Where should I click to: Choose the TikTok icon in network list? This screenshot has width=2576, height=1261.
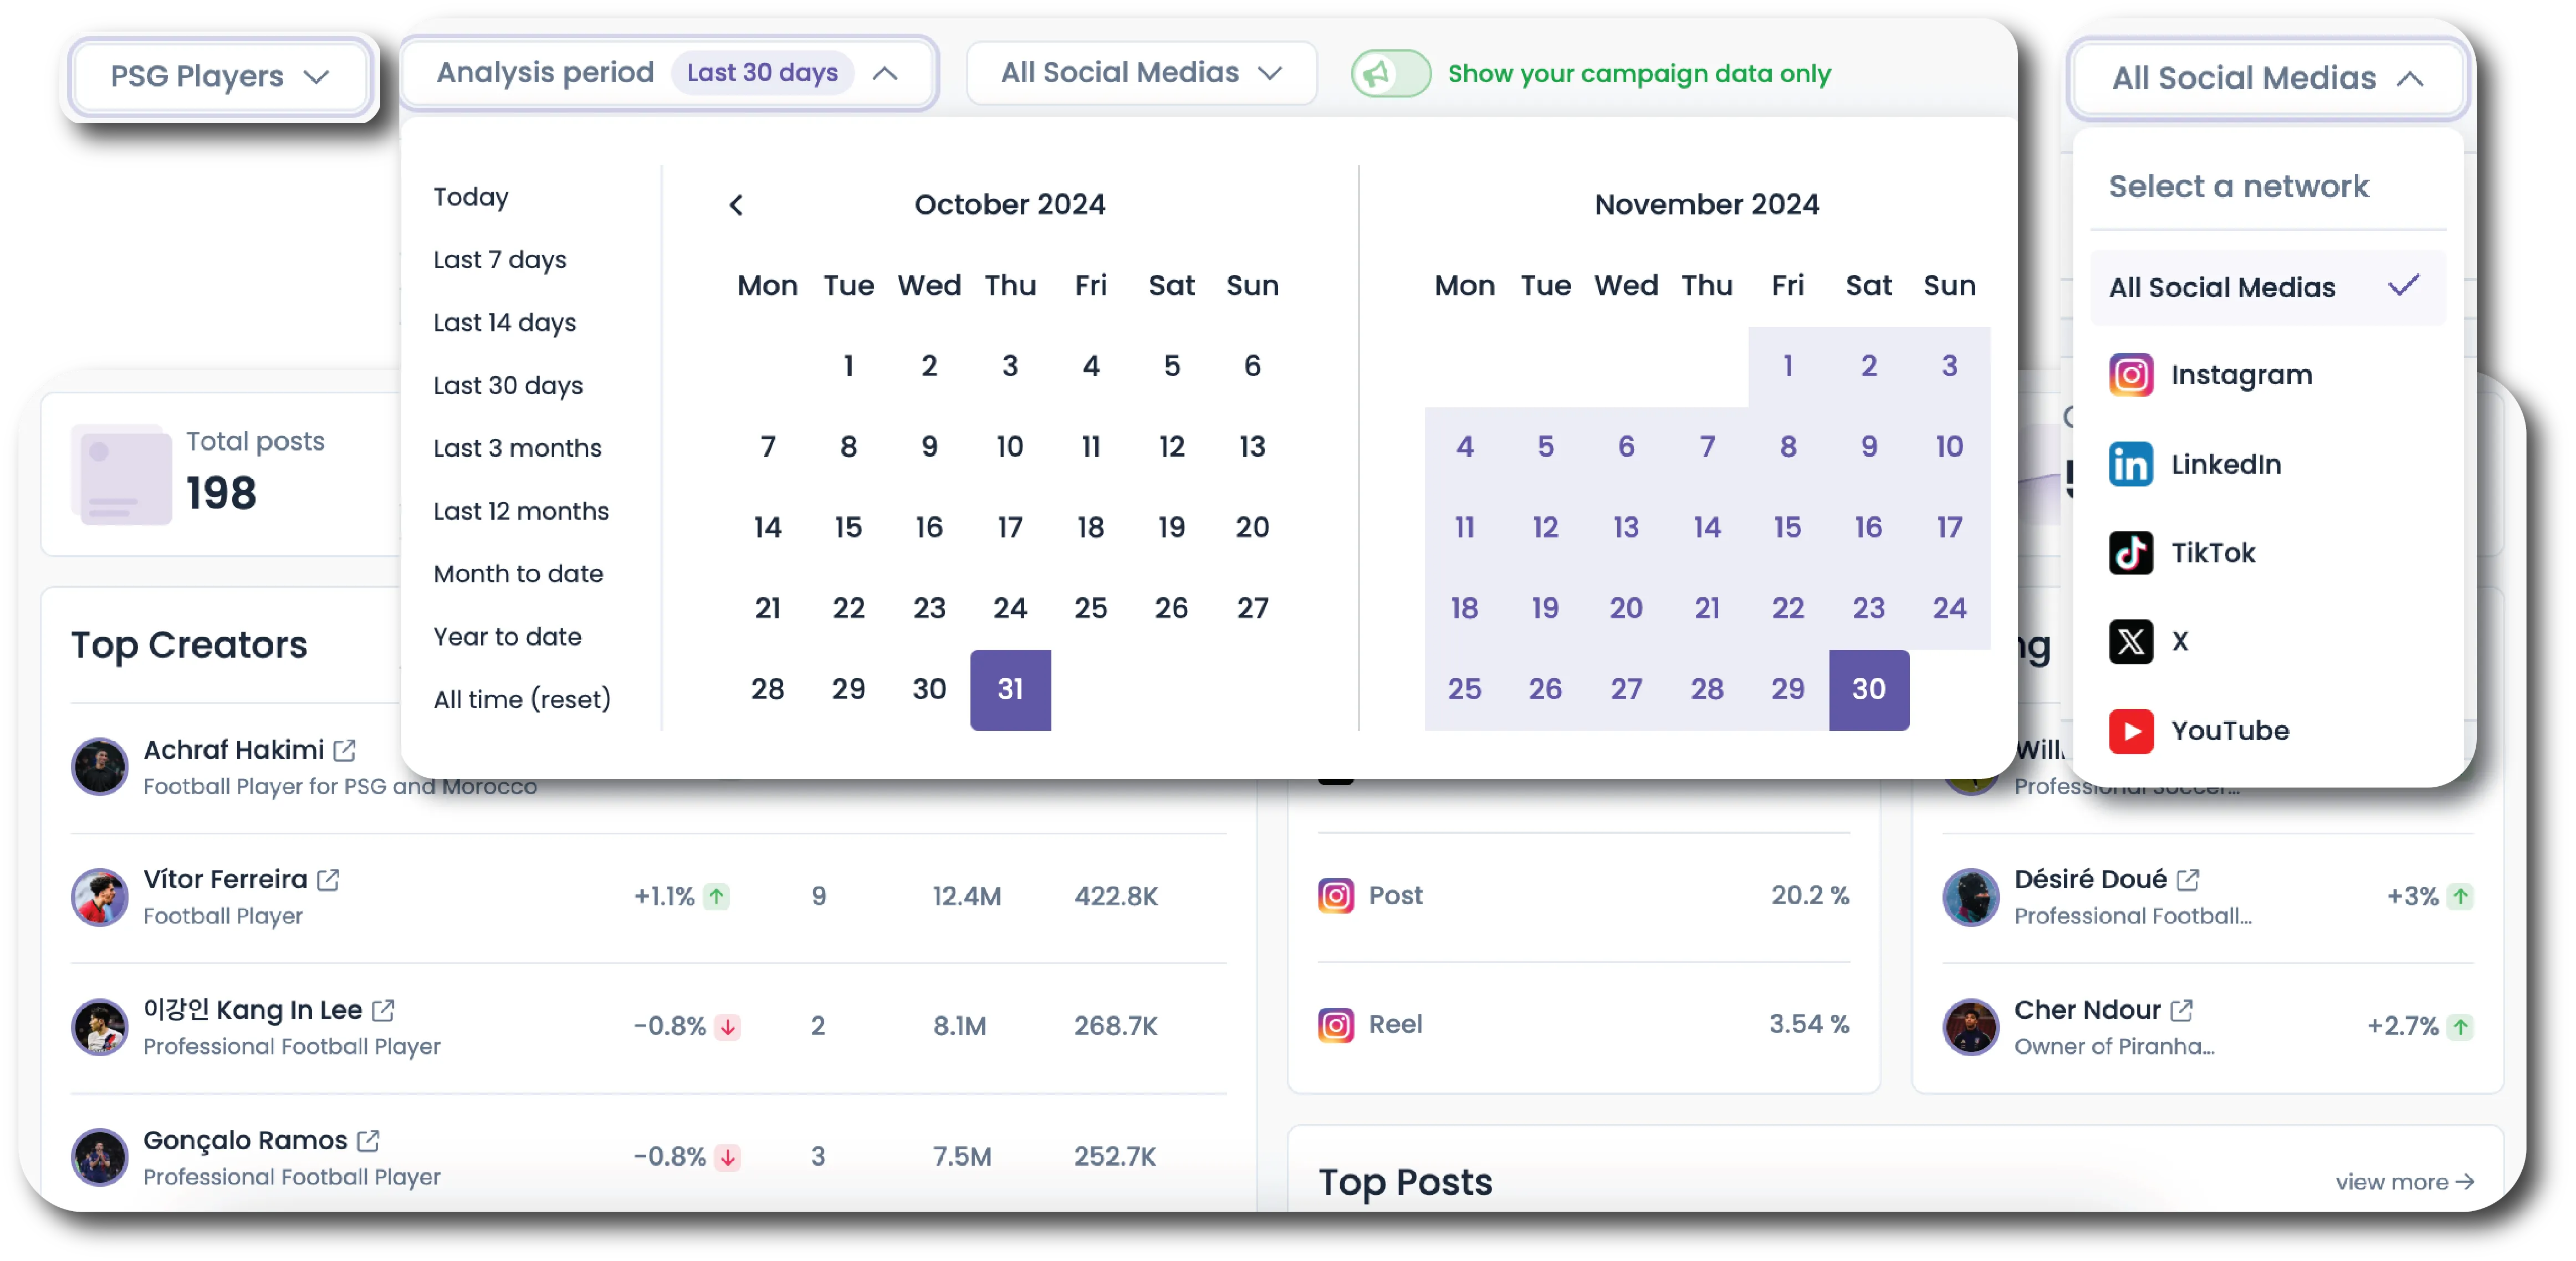tap(2130, 553)
